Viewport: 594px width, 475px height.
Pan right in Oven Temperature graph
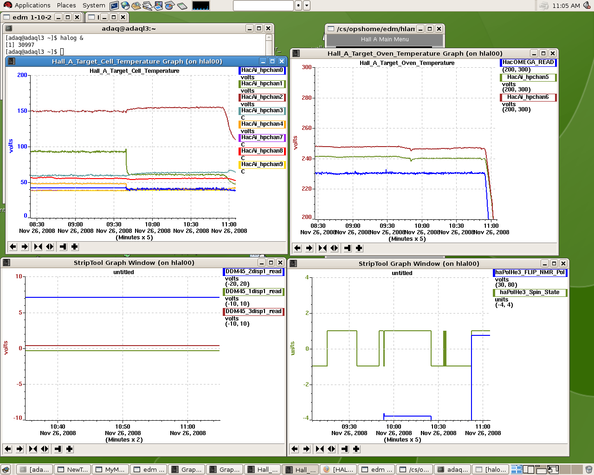tap(310, 248)
